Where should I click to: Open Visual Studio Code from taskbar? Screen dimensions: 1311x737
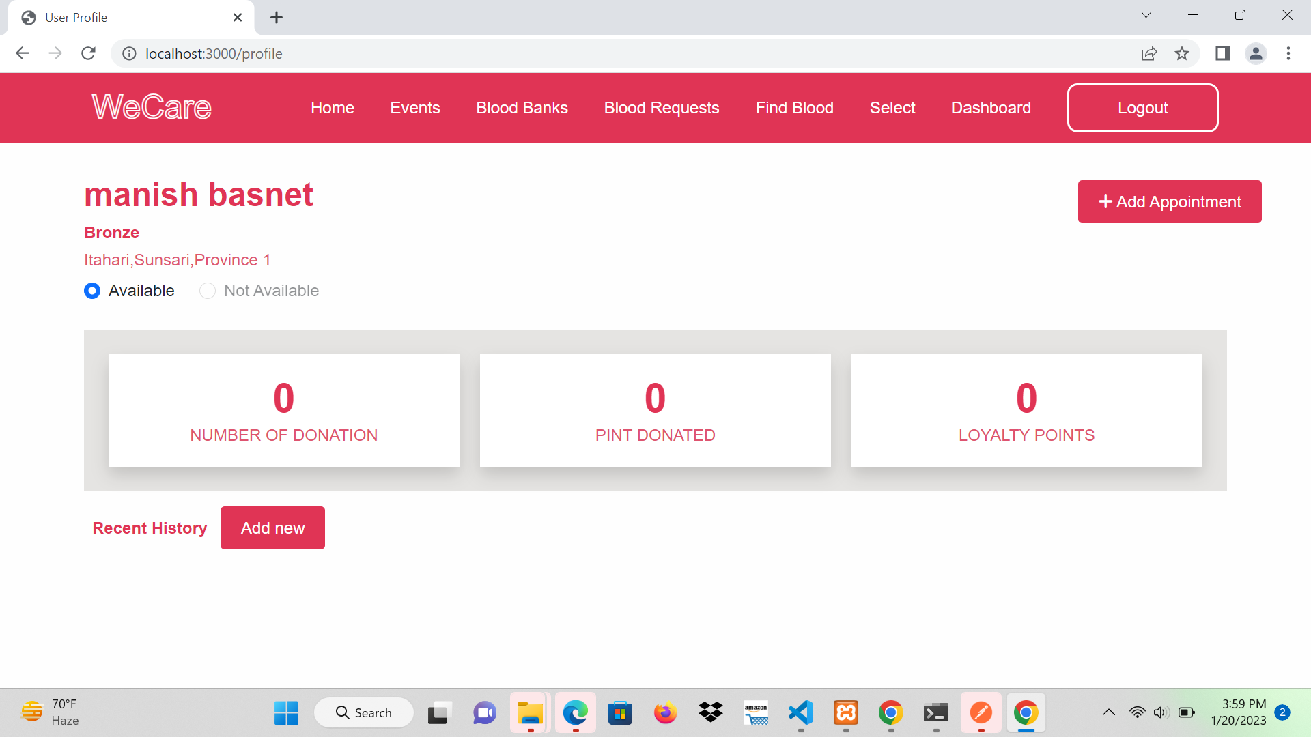coord(801,712)
